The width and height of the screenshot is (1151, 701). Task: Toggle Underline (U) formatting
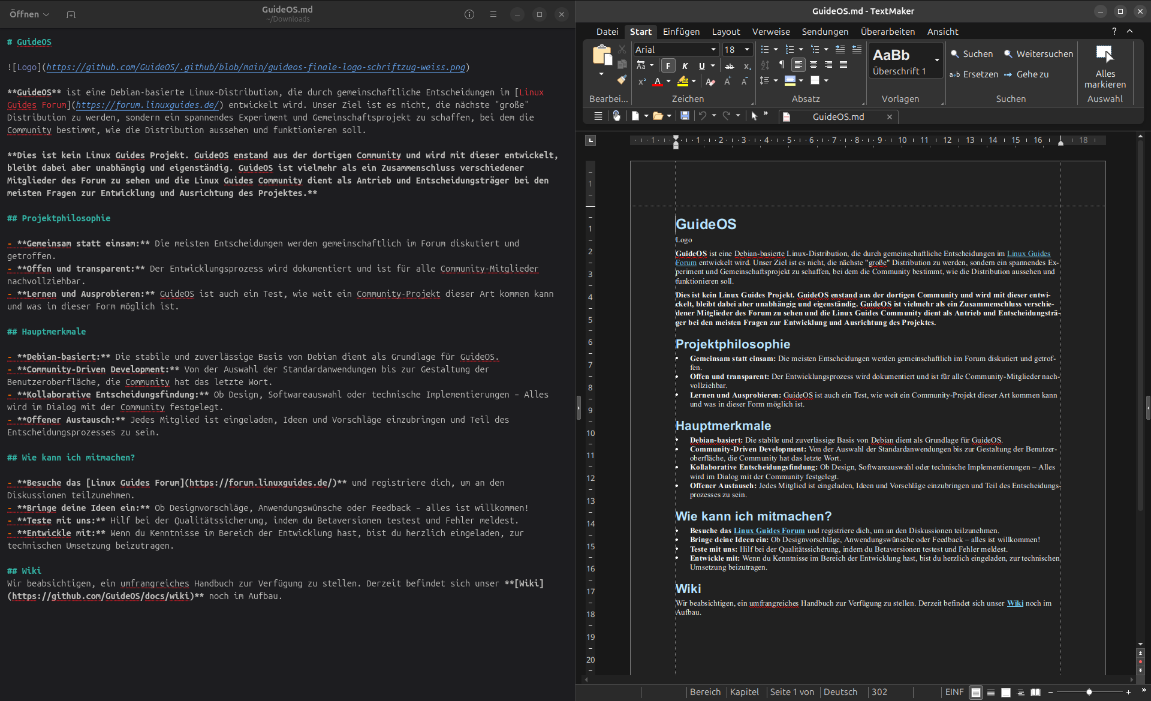[701, 66]
